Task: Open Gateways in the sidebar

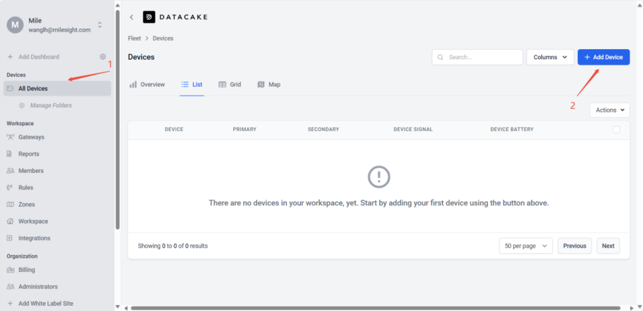Action: (31, 137)
